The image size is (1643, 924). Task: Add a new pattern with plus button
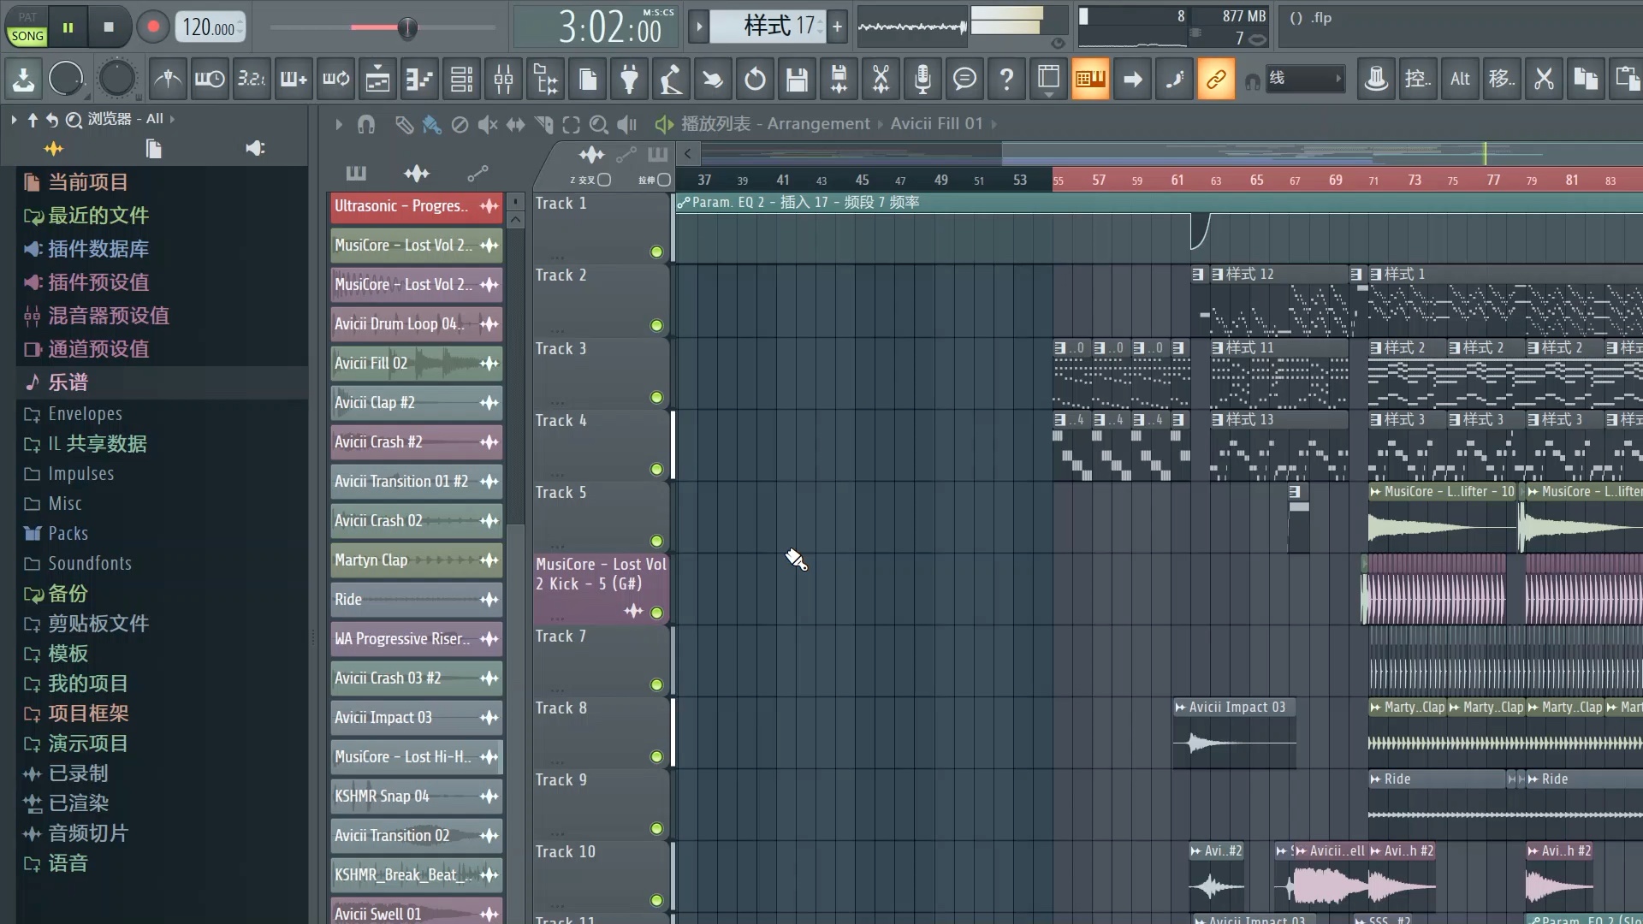pyautogui.click(x=838, y=27)
